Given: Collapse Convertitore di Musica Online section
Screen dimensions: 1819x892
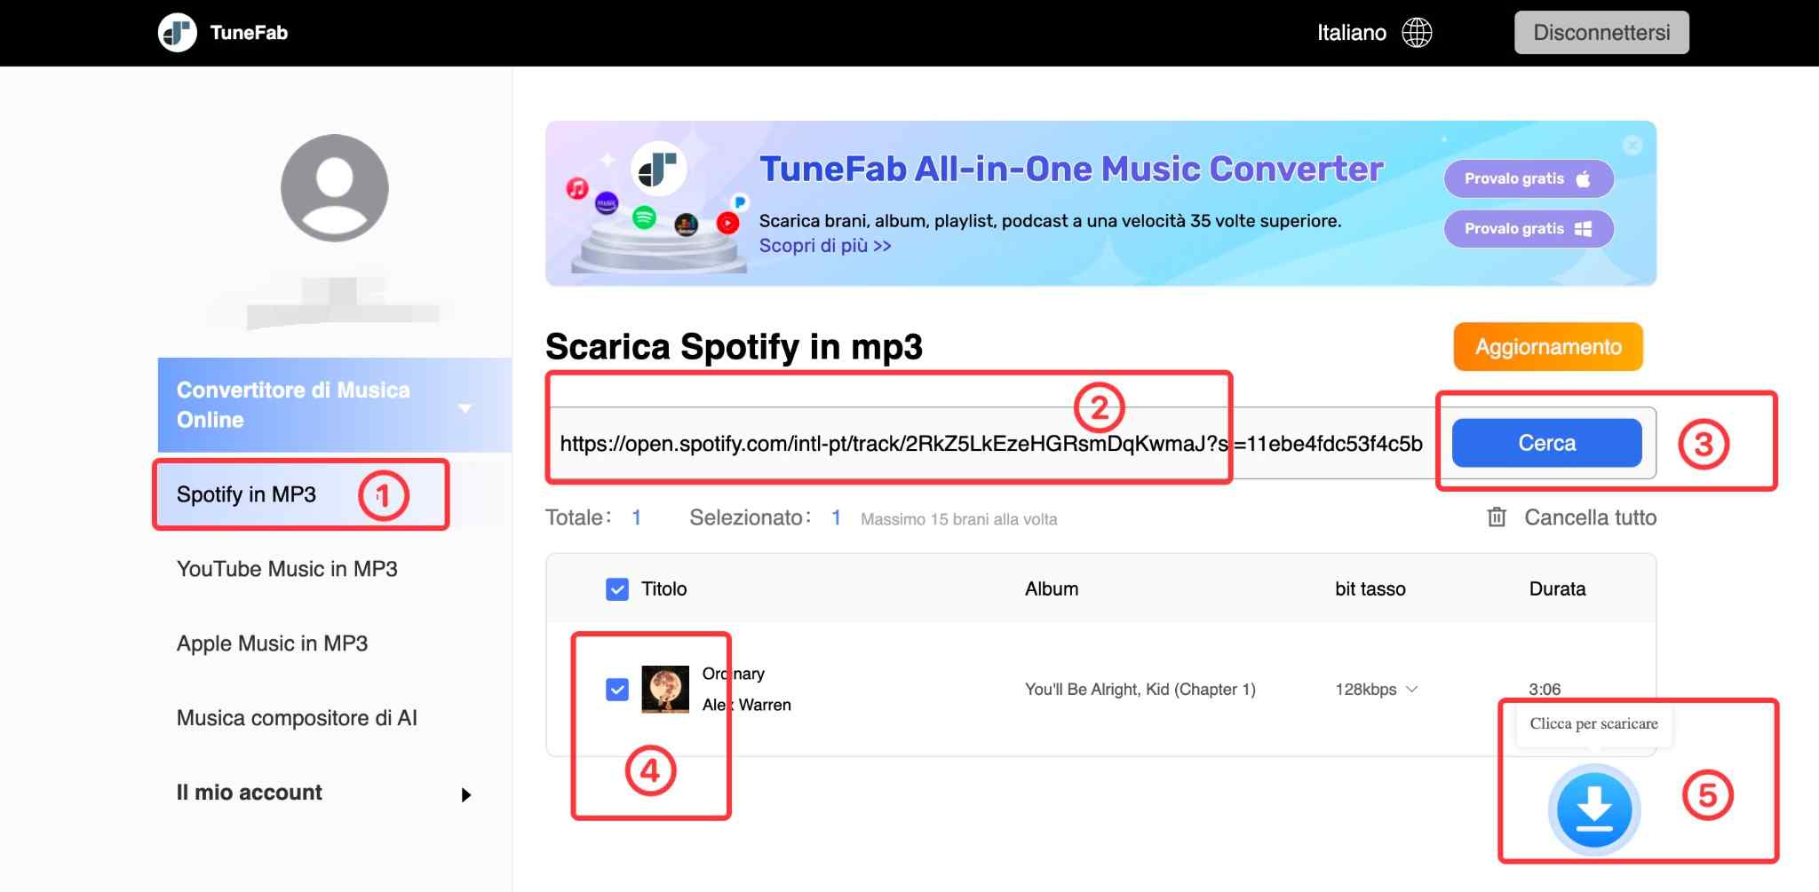Looking at the screenshot, I should 465,407.
